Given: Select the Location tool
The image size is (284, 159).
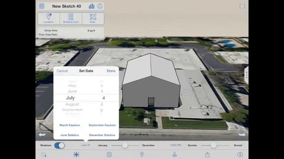Looking at the screenshot, I should (48, 19).
